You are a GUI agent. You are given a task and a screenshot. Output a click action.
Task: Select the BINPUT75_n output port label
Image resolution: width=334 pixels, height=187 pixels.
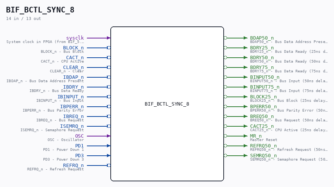(265, 87)
